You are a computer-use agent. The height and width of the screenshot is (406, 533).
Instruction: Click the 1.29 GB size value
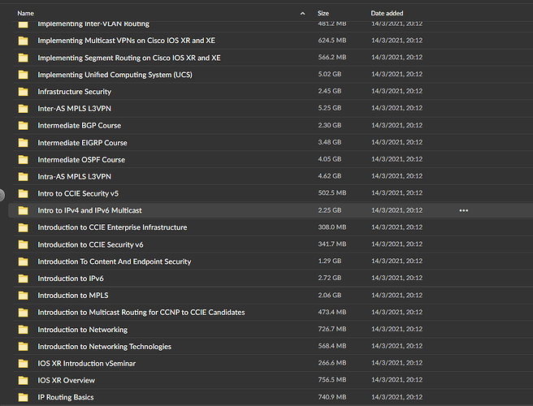point(330,261)
